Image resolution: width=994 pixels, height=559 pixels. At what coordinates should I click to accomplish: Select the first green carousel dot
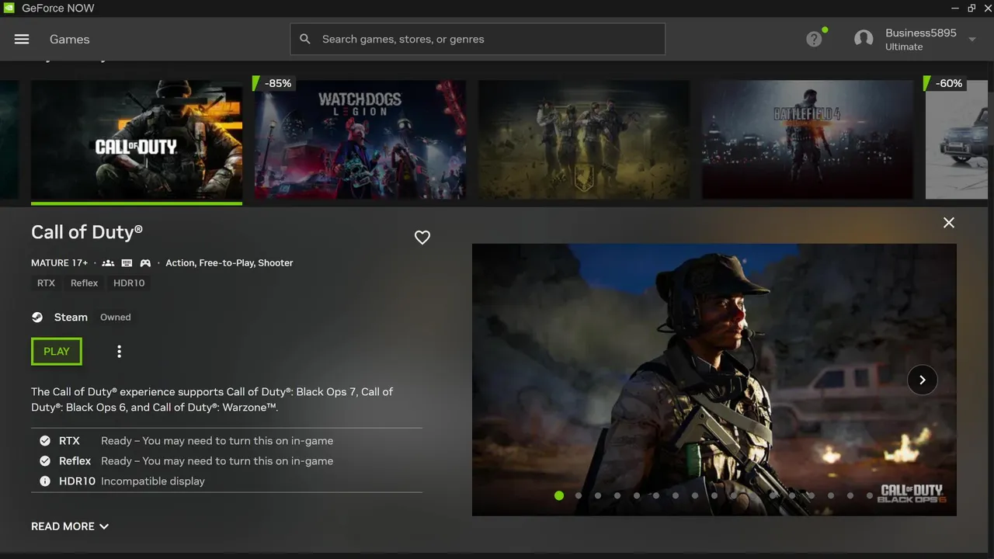(559, 495)
